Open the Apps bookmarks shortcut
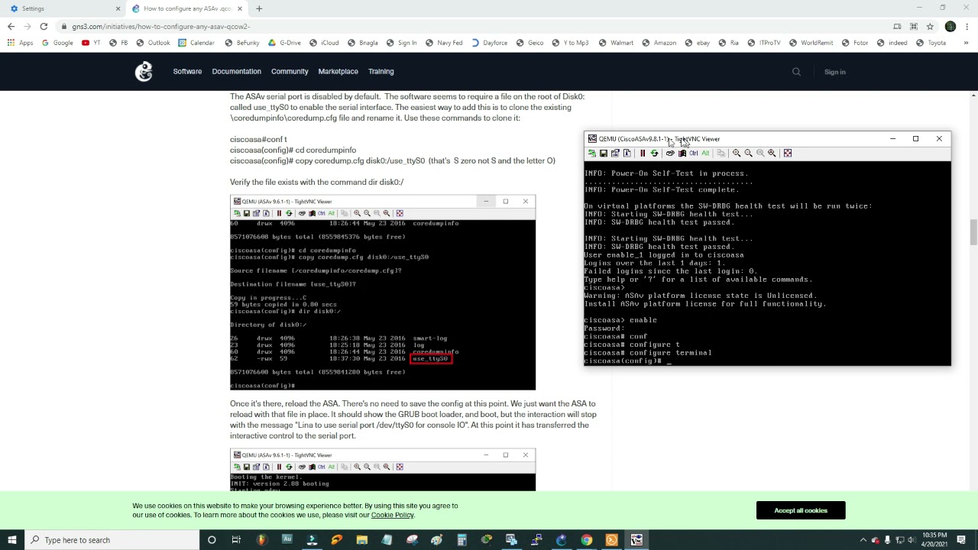This screenshot has height=550, width=978. click(x=21, y=43)
